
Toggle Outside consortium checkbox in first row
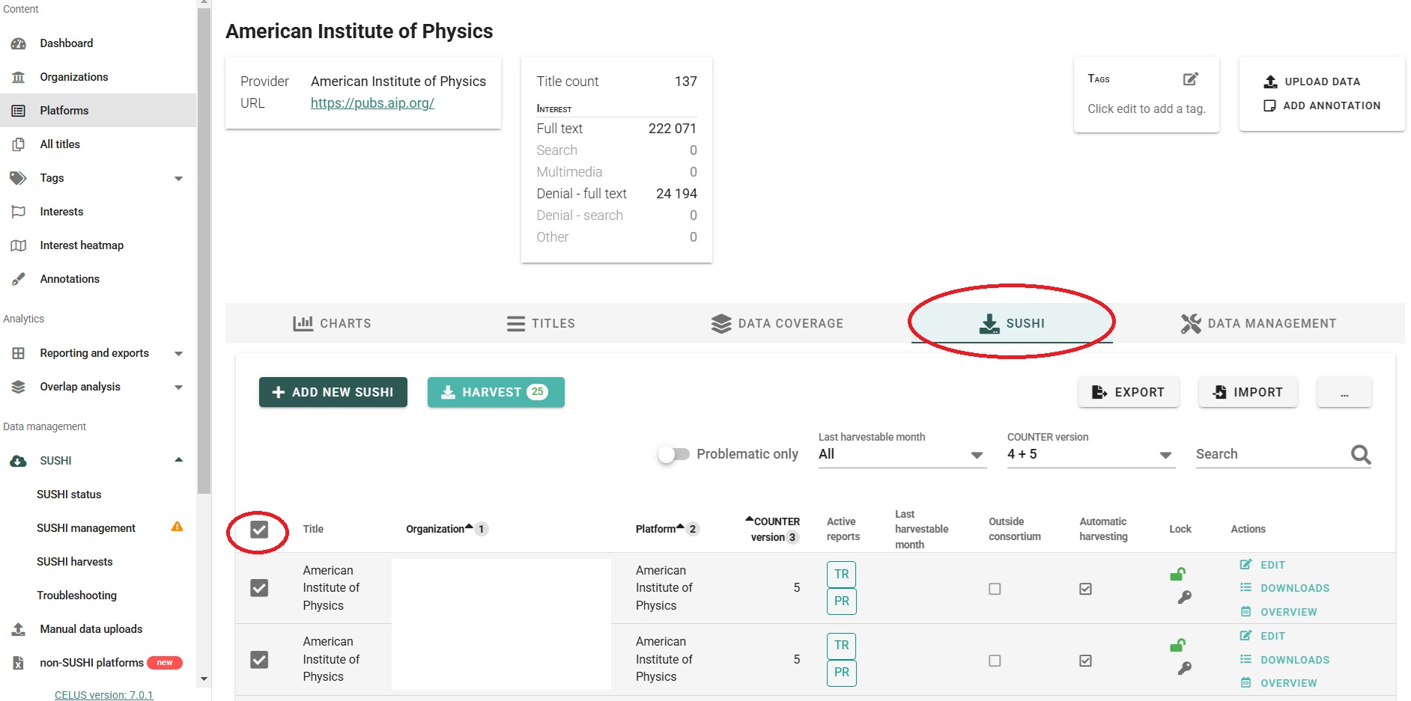pyautogui.click(x=995, y=589)
